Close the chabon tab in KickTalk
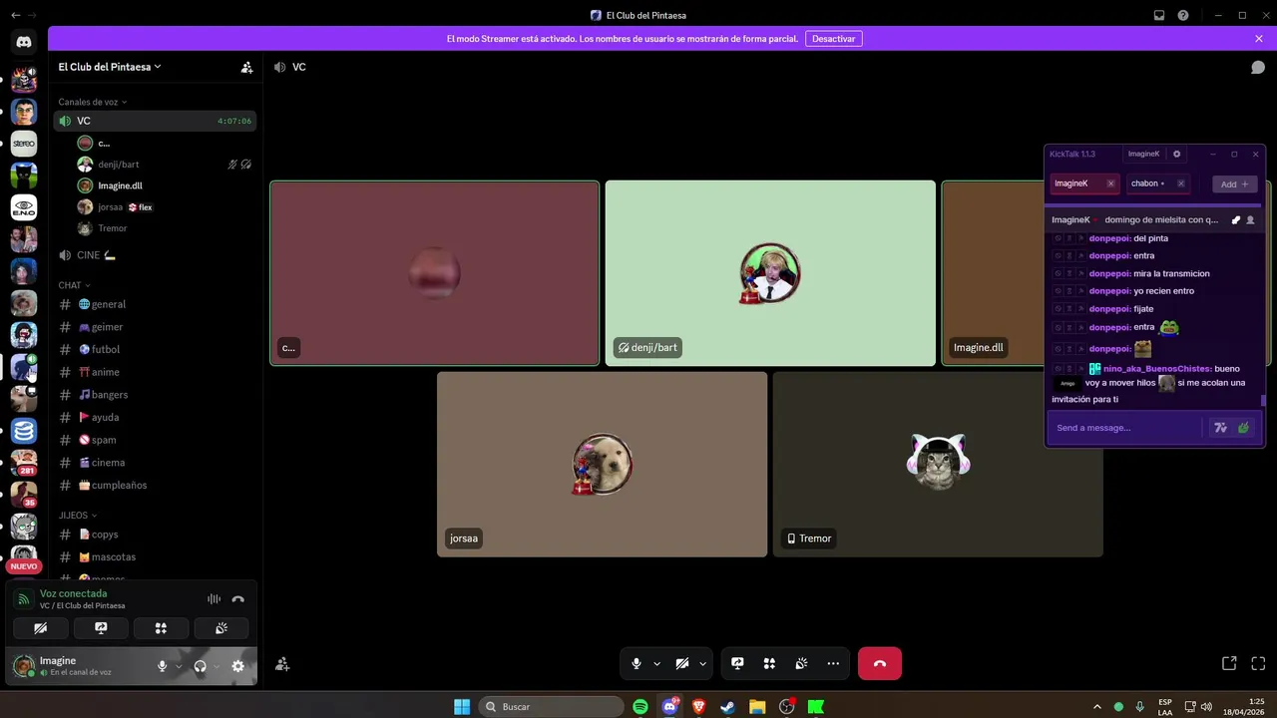1277x718 pixels. 1181,183
